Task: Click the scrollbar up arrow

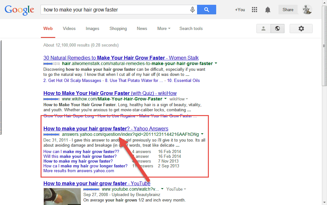Action: pyautogui.click(x=324, y=2)
